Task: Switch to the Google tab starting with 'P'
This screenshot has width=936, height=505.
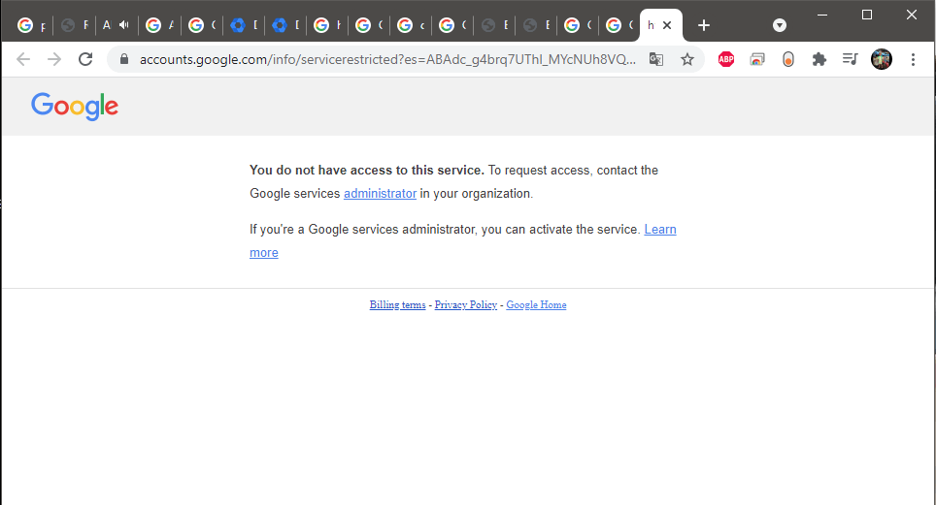Action: tap(32, 25)
